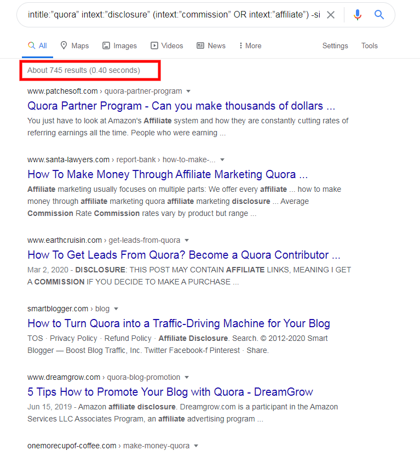This screenshot has width=420, height=456.
Task: Switch to the Maps tab
Action: pos(74,45)
